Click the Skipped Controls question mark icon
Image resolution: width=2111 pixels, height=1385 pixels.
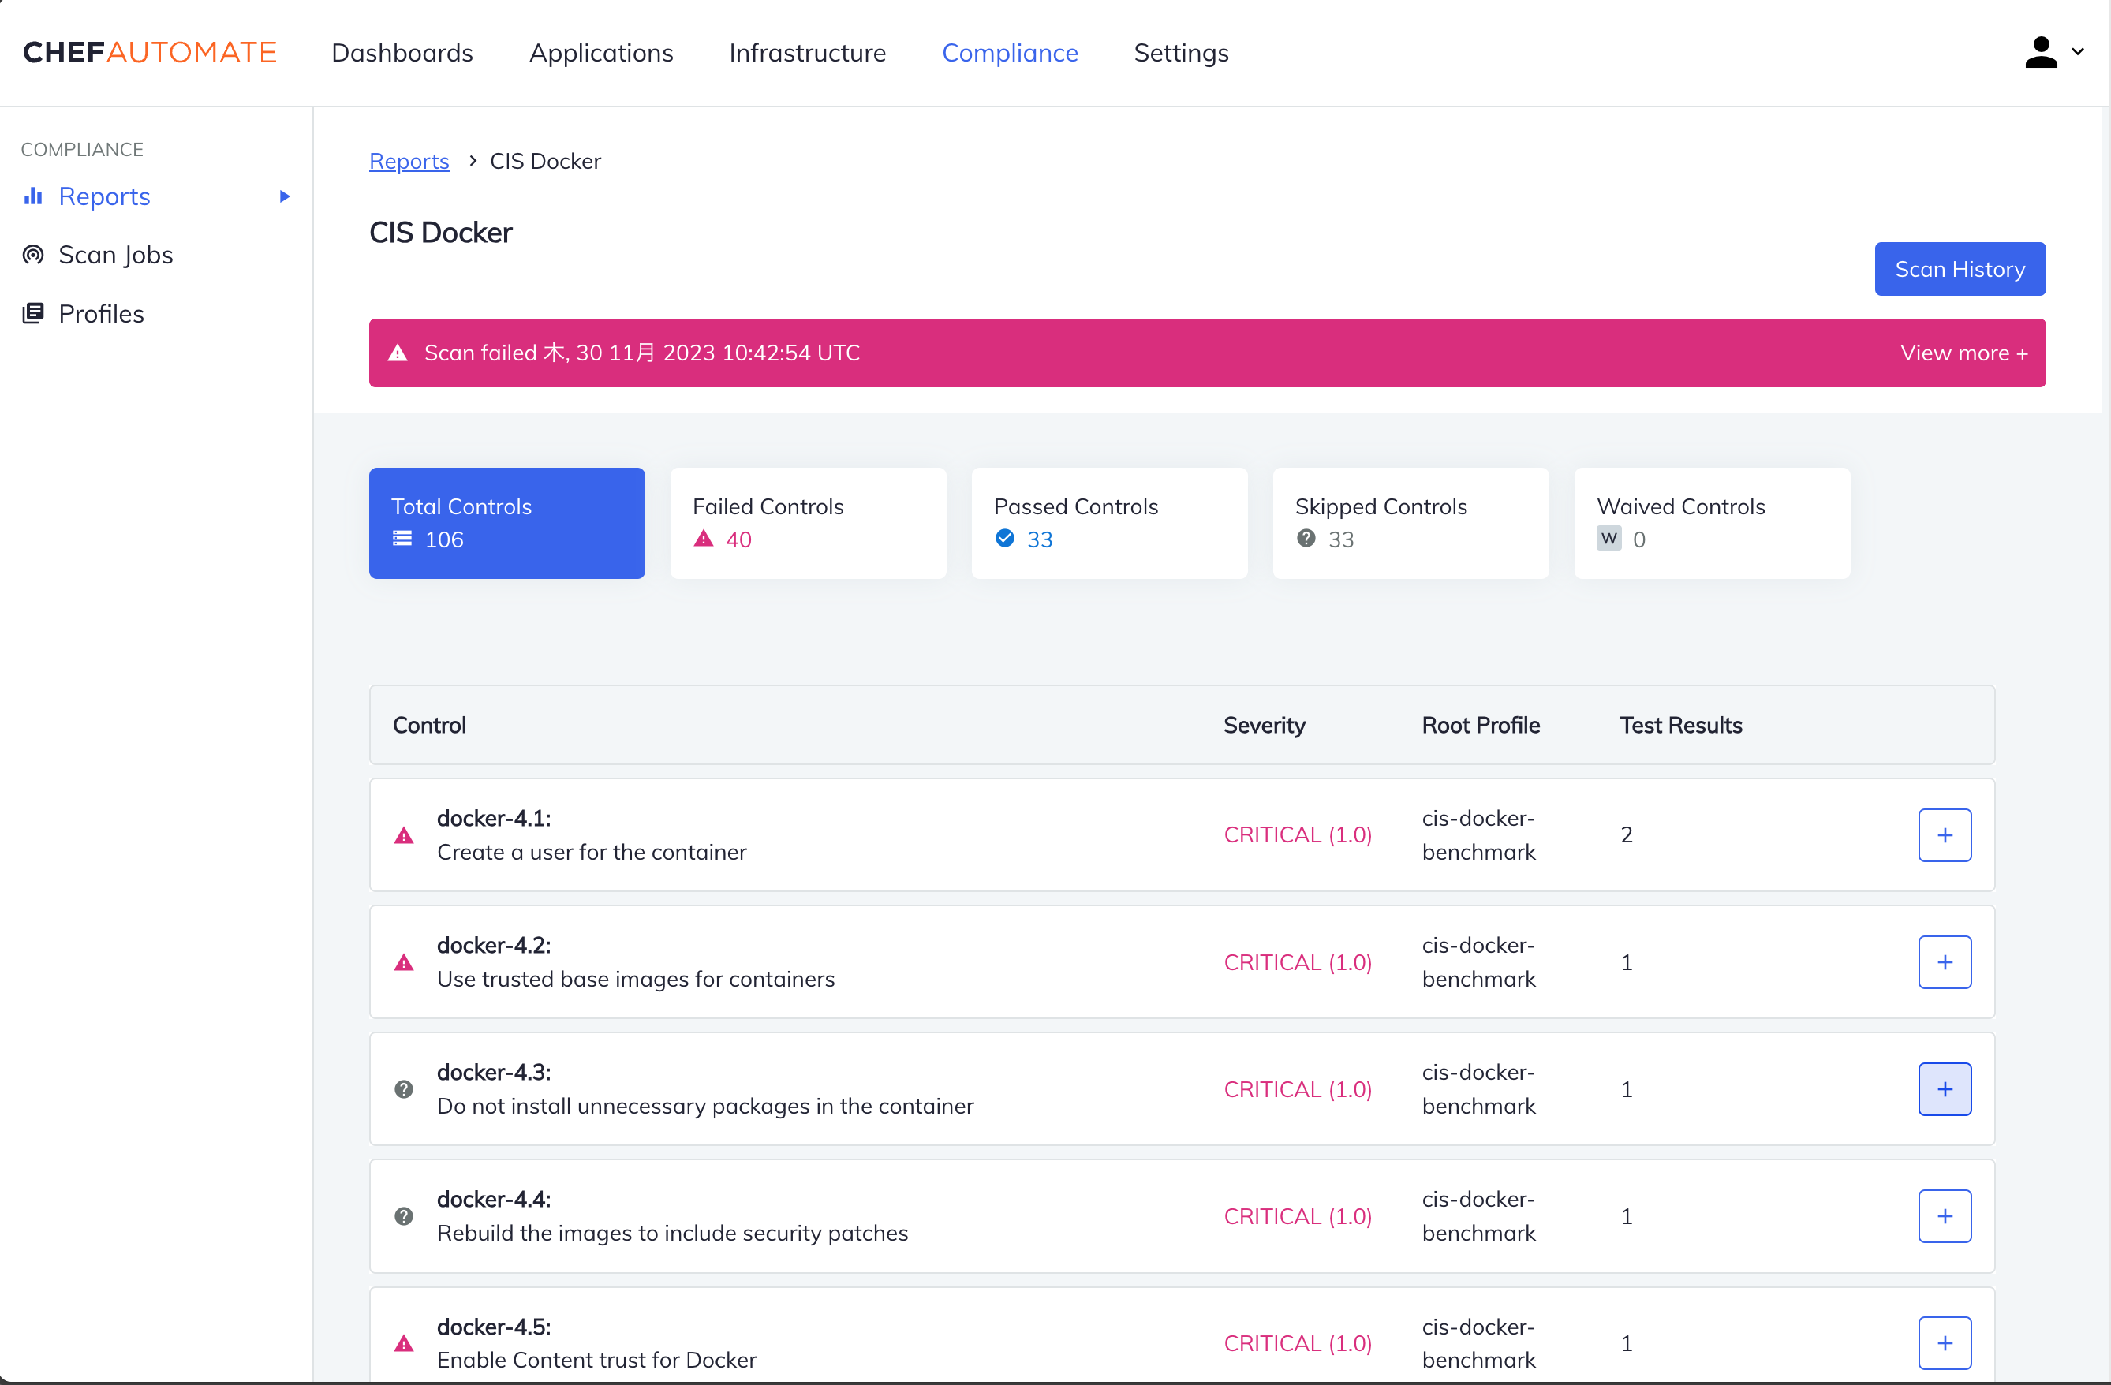1306,538
